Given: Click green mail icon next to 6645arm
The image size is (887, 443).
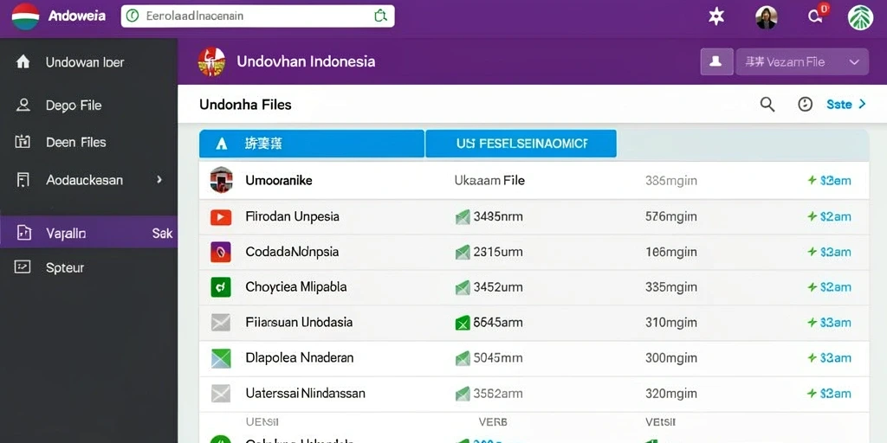Looking at the screenshot, I should (x=463, y=323).
